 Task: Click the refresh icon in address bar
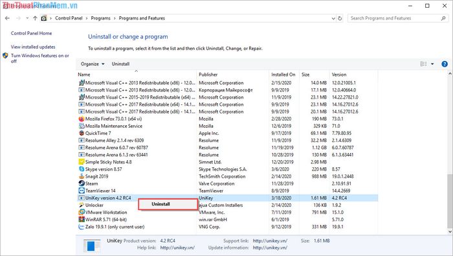coord(340,18)
